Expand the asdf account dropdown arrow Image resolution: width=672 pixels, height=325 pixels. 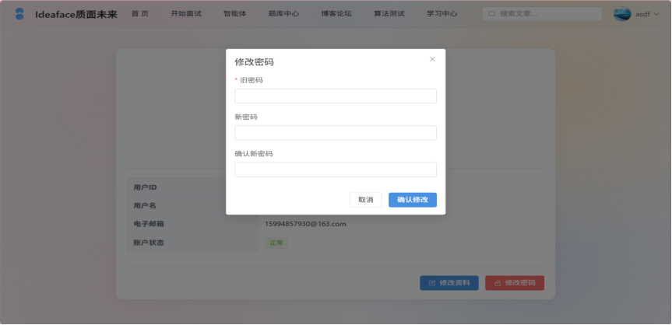656,14
